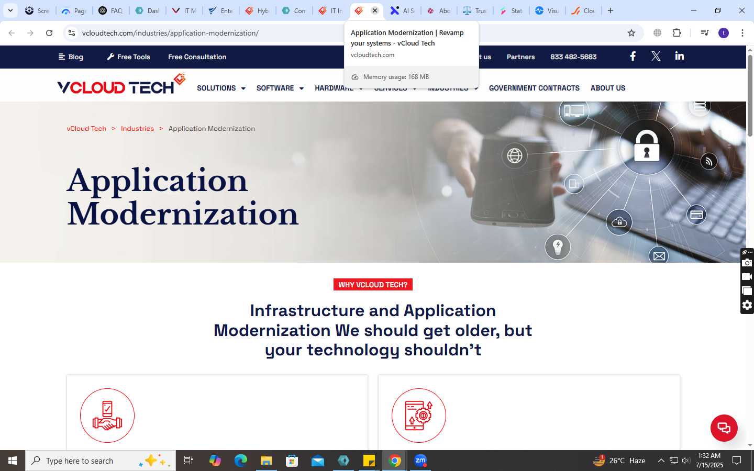Open vCloud Tech LinkedIn icon

[680, 56]
